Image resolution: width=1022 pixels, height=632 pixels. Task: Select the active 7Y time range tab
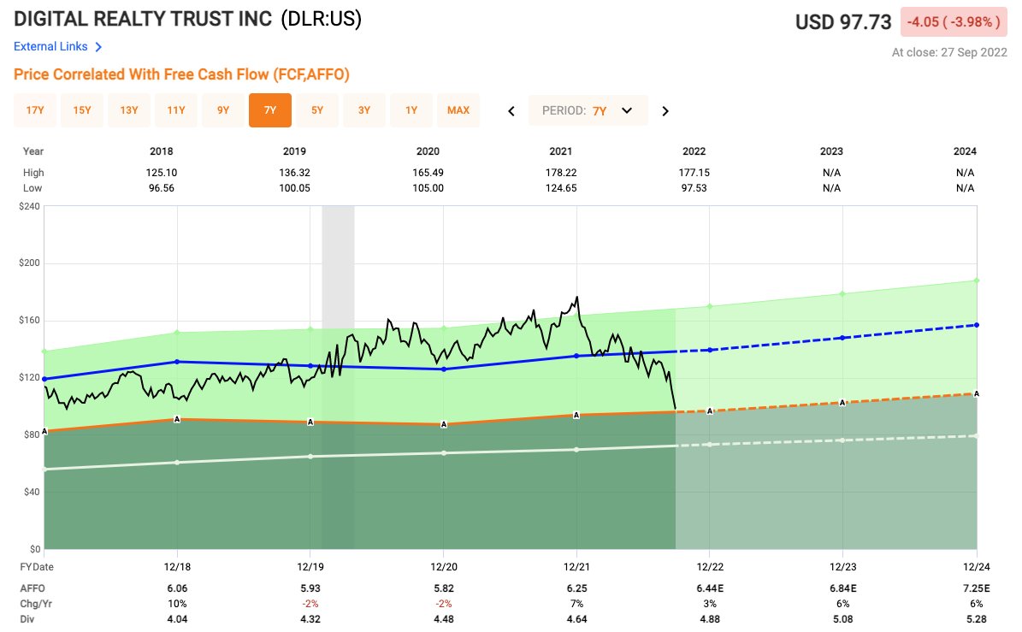click(270, 110)
